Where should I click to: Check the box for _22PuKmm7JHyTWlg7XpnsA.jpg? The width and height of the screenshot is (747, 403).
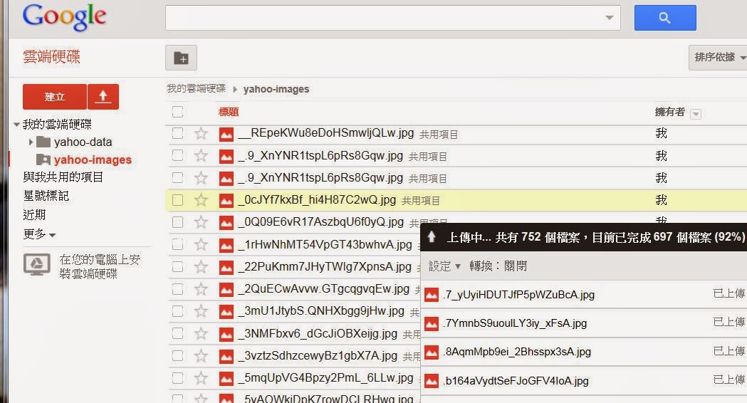click(178, 267)
